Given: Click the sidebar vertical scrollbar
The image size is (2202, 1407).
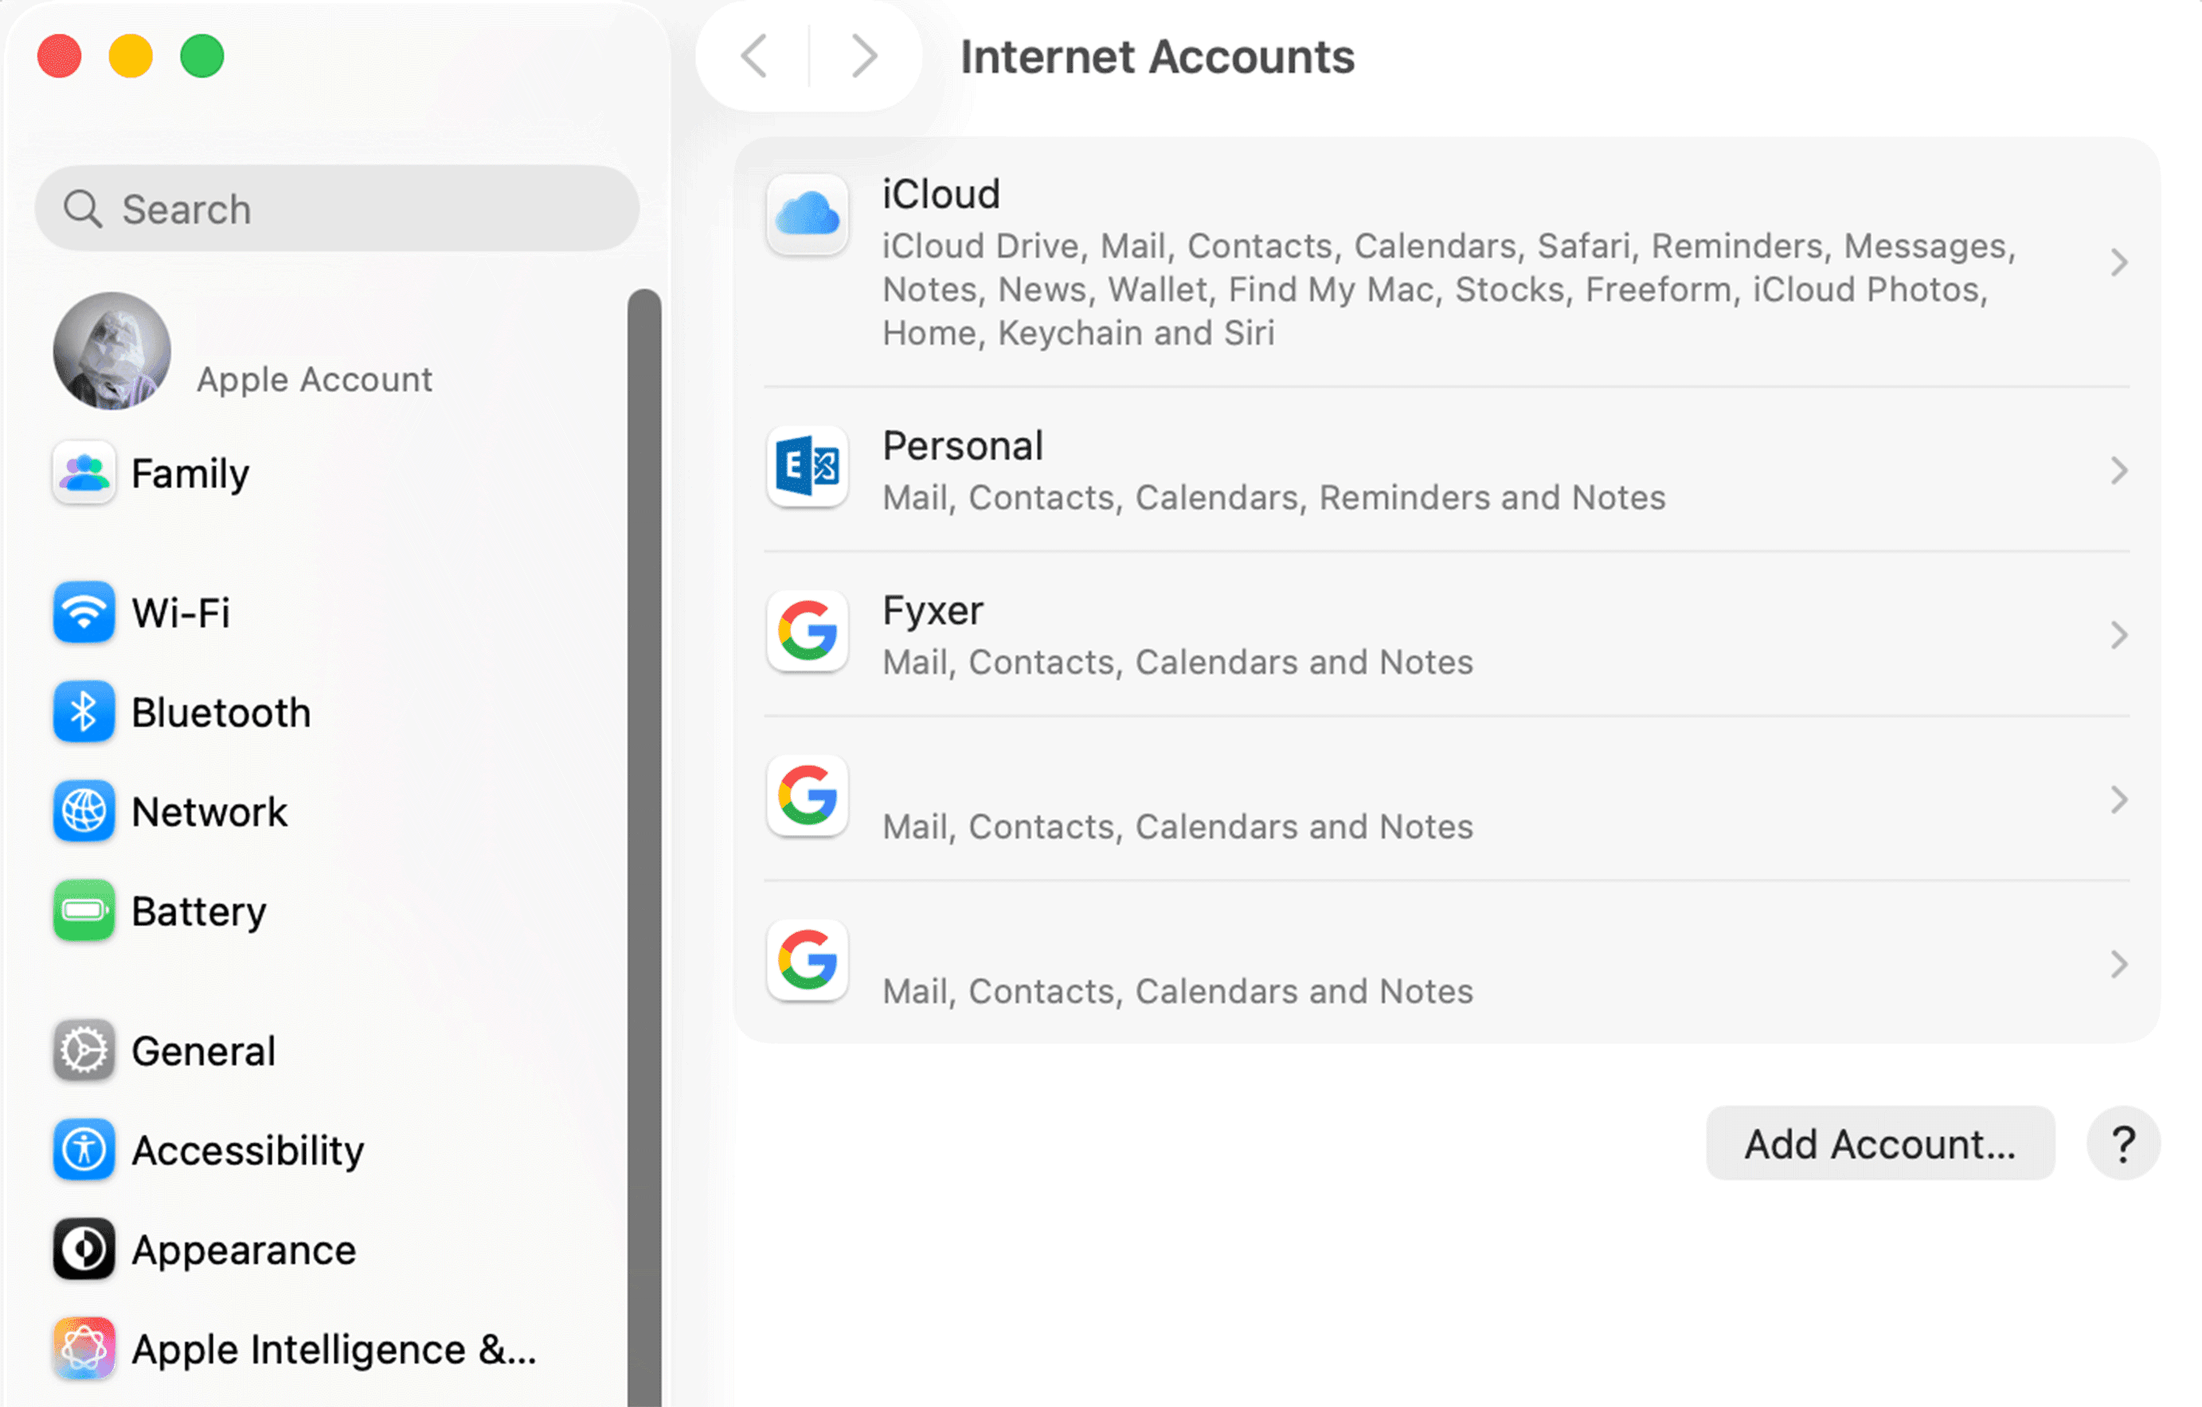Looking at the screenshot, I should click(645, 847).
